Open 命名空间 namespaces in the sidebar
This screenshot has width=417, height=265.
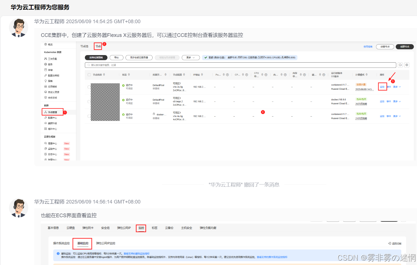pos(50,98)
